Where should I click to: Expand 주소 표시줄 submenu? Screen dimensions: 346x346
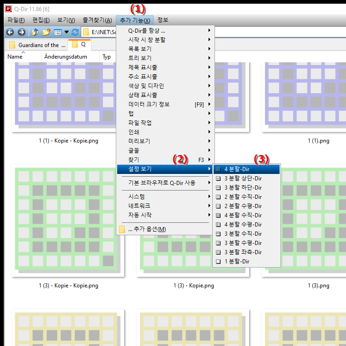(164, 77)
